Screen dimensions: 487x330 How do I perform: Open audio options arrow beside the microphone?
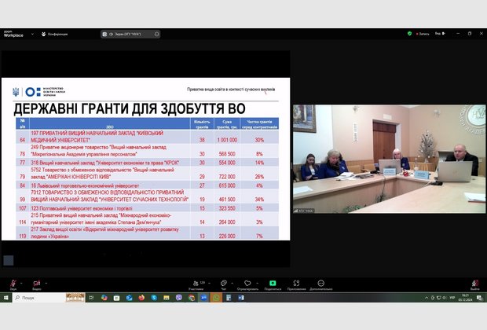pyautogui.click(x=21, y=283)
